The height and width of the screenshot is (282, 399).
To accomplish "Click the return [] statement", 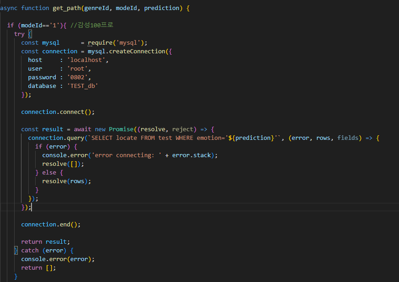I will [x=38, y=268].
